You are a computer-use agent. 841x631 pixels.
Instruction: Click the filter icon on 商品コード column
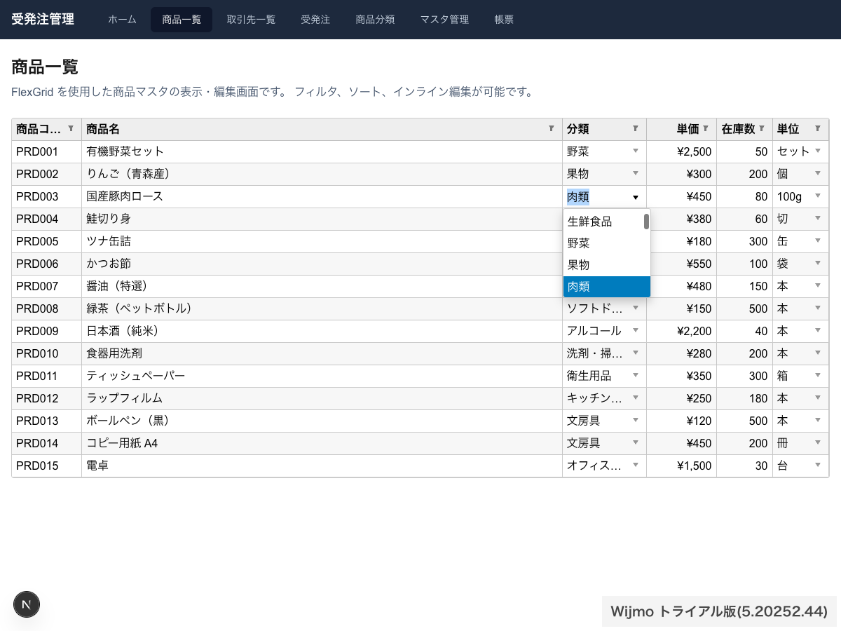click(x=70, y=129)
